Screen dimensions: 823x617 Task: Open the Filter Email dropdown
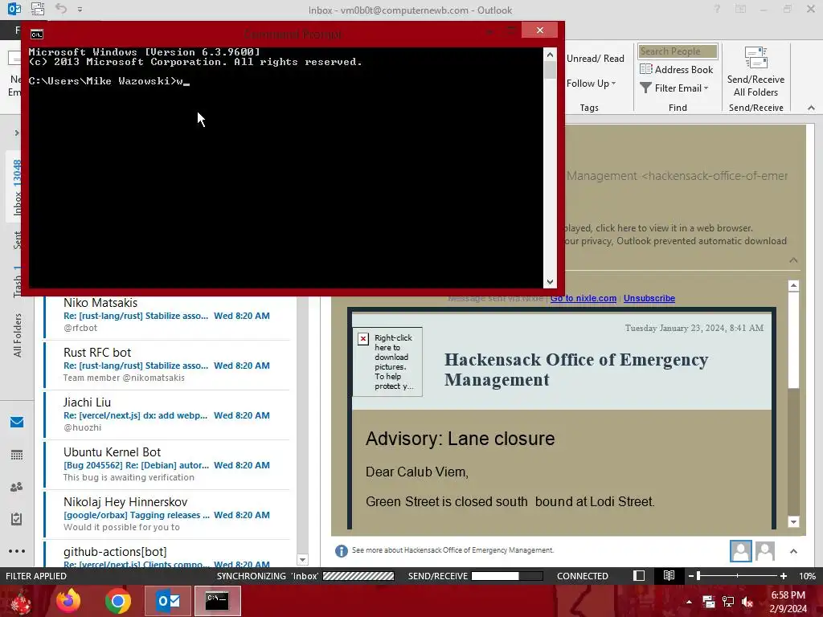tap(674, 88)
